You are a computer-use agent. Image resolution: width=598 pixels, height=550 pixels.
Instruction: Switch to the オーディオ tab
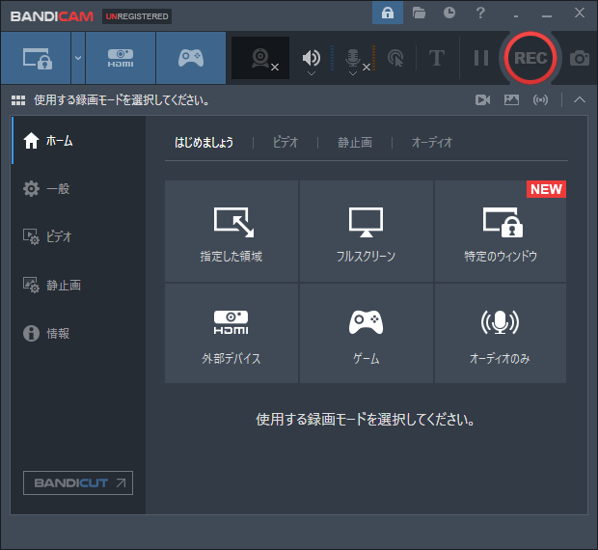pyautogui.click(x=432, y=143)
